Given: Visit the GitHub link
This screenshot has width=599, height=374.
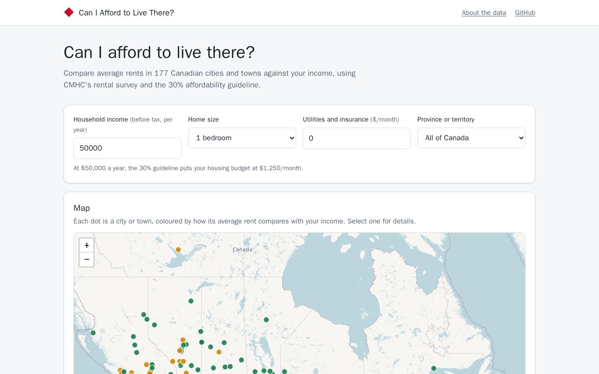Looking at the screenshot, I should click(x=525, y=13).
